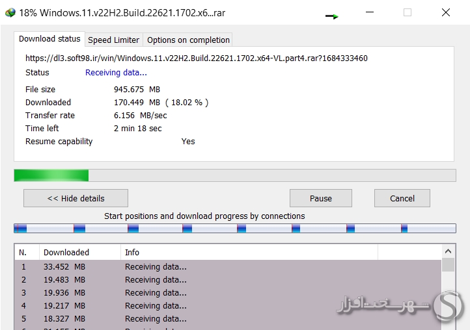Viewport: 470px width, 330px height.
Task: Click the soft98.ir download URL text
Action: pyautogui.click(x=197, y=58)
